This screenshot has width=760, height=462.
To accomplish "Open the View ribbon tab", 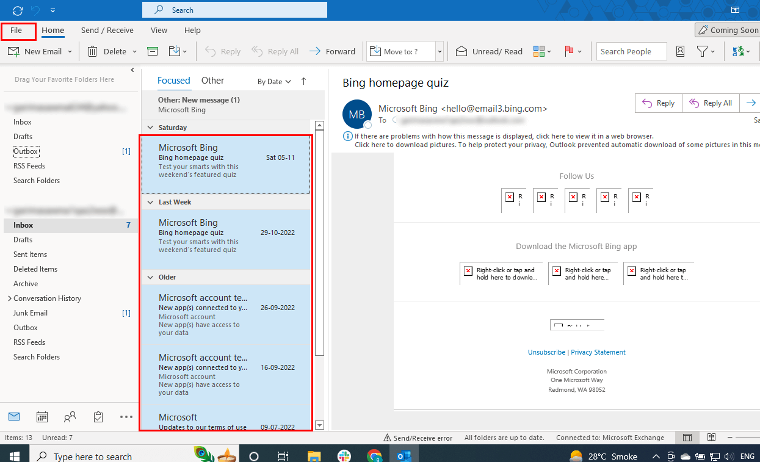I will [159, 30].
